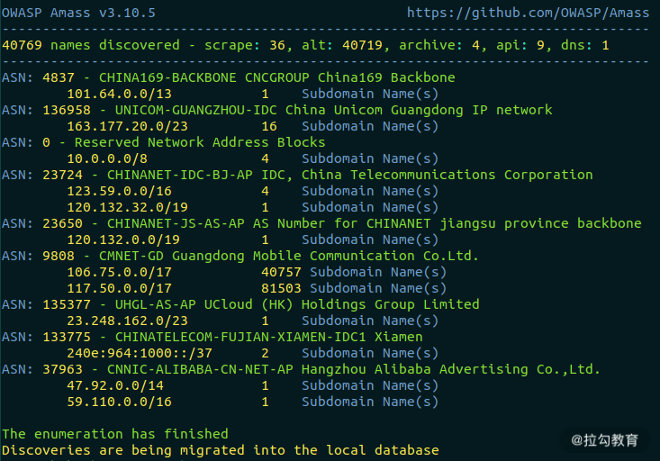This screenshot has height=461, width=660.
Task: Click the subdomain count 40757
Action: [281, 272]
